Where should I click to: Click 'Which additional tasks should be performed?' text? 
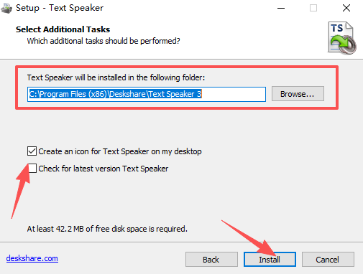(x=104, y=41)
